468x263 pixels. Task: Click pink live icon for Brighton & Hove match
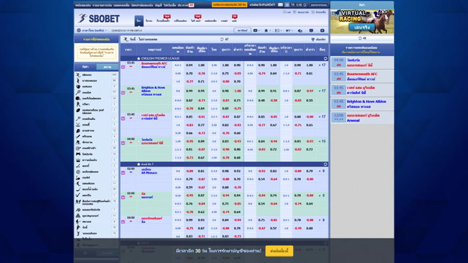pos(123,93)
